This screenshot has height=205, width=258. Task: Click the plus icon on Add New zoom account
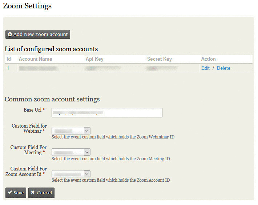pyautogui.click(x=10, y=34)
